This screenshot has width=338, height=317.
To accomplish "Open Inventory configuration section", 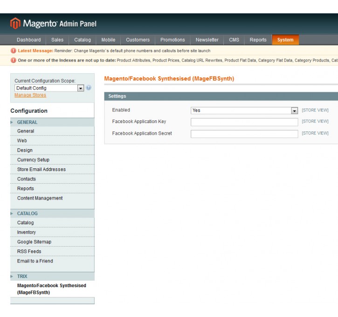I will (x=52, y=232).
